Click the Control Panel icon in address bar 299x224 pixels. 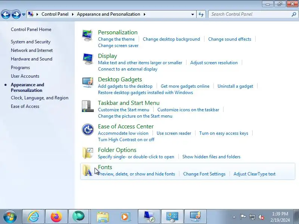[31, 14]
